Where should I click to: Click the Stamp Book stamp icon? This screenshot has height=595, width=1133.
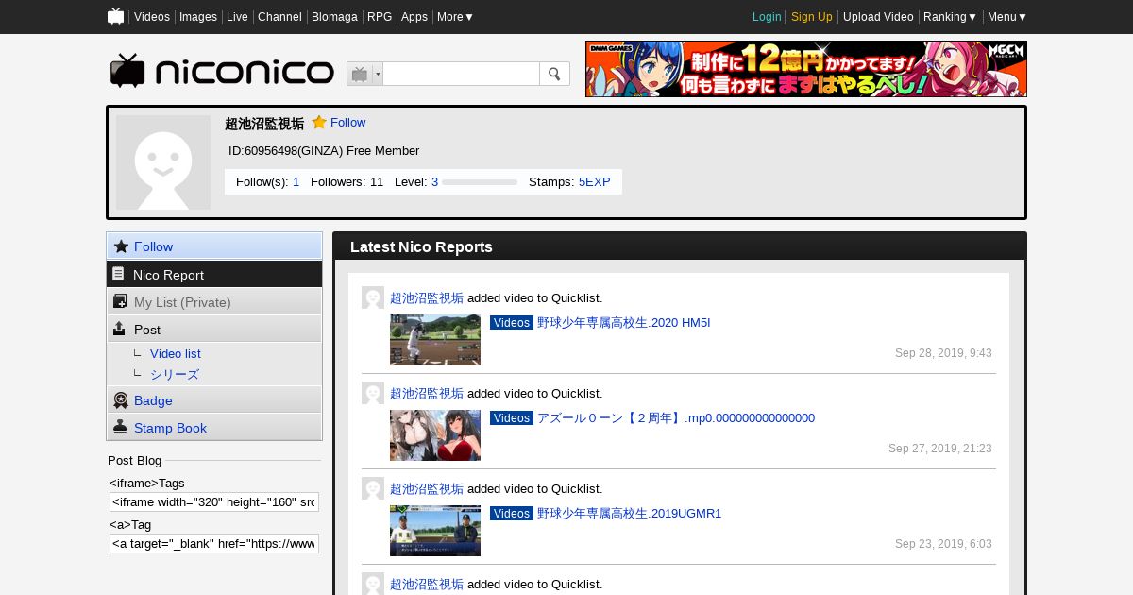(120, 427)
